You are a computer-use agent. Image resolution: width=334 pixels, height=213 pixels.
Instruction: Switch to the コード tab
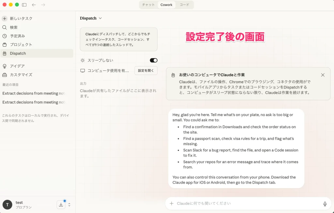coord(185,5)
